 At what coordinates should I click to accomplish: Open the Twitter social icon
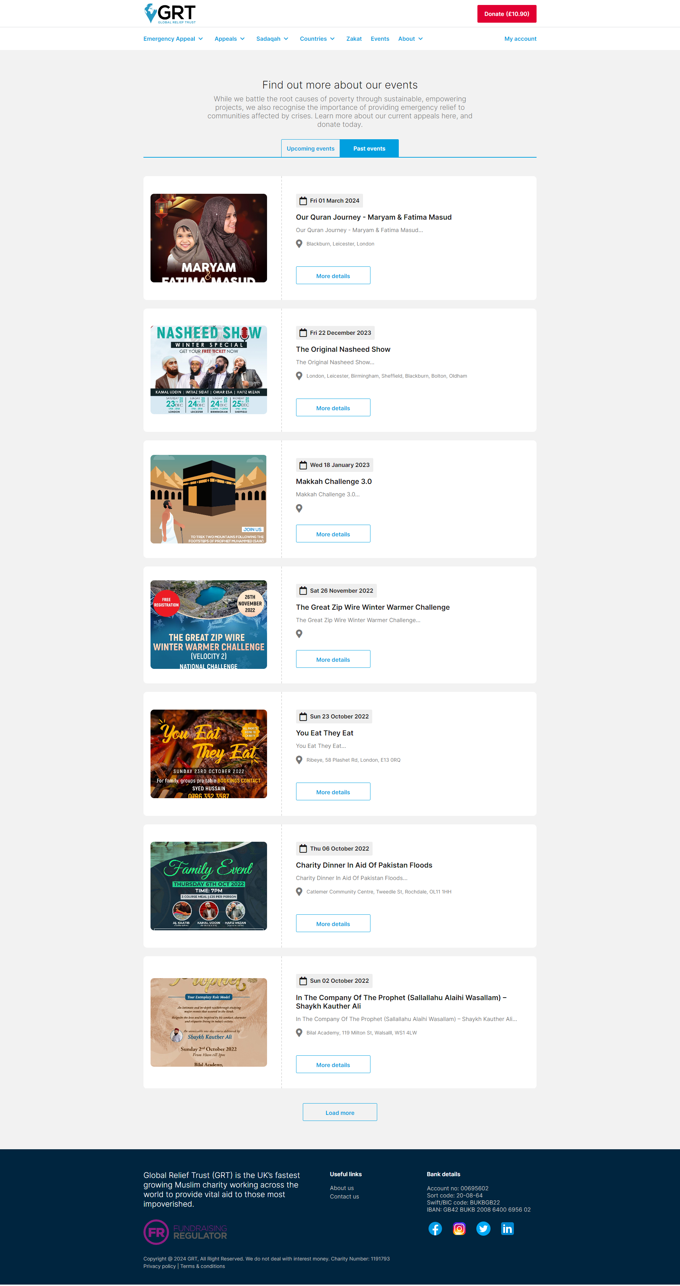point(483,1229)
